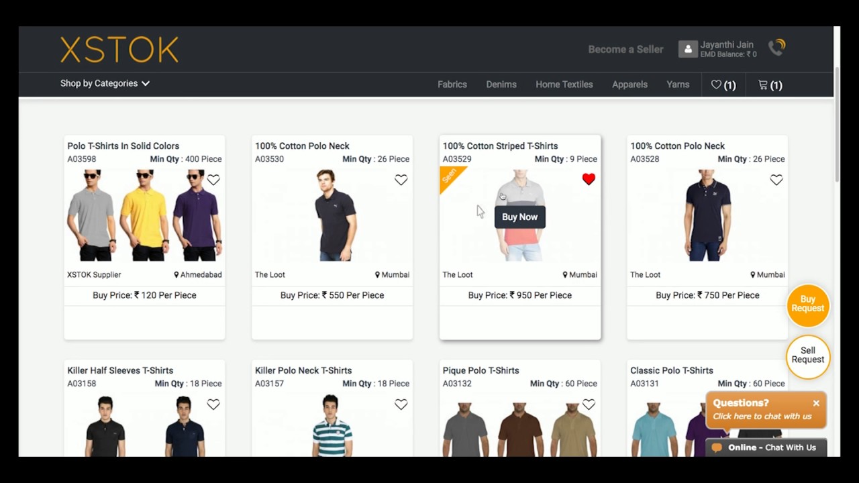This screenshot has height=483, width=859.
Task: Click the Sell Request round button
Action: click(x=808, y=356)
